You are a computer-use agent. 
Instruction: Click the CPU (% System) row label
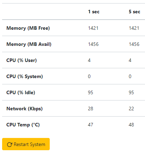(x=25, y=76)
